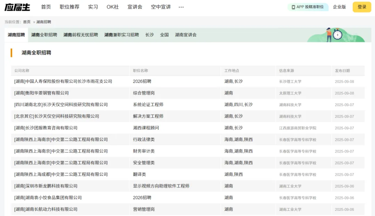Screen dimensions: 375x216
Task: Click the 长沙理工大学 source text
Action: click(290, 81)
